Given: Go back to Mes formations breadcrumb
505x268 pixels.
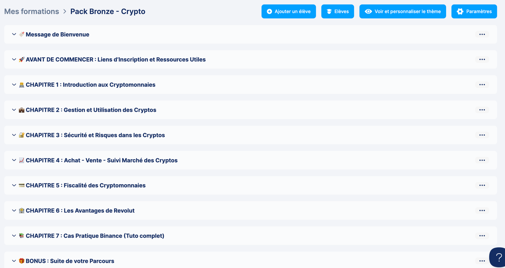Looking at the screenshot, I should pyautogui.click(x=32, y=11).
